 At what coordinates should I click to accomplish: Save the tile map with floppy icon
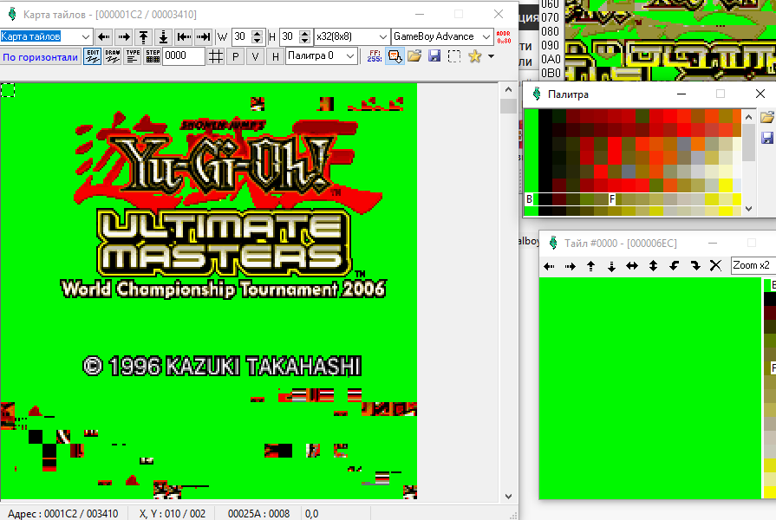434,56
